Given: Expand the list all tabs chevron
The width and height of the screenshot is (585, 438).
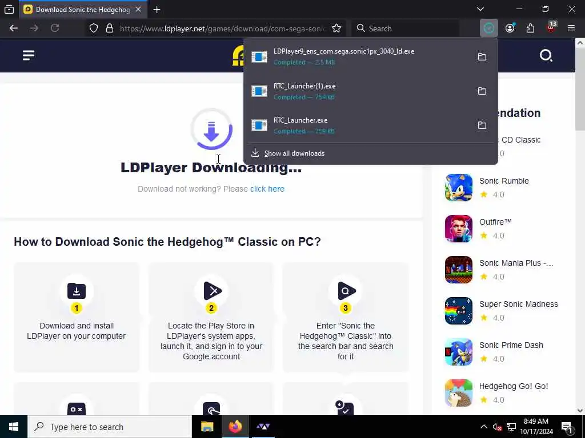Looking at the screenshot, I should pos(480,9).
